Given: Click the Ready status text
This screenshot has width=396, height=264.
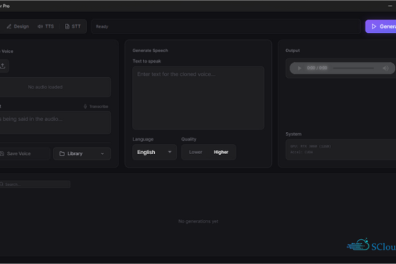Looking at the screenshot, I should (x=102, y=26).
